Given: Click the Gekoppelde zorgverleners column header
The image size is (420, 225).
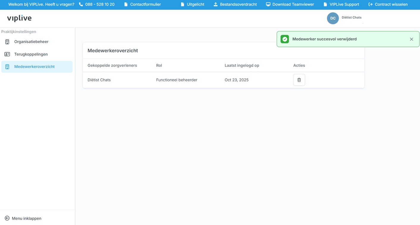Looking at the screenshot, I should (112, 65).
